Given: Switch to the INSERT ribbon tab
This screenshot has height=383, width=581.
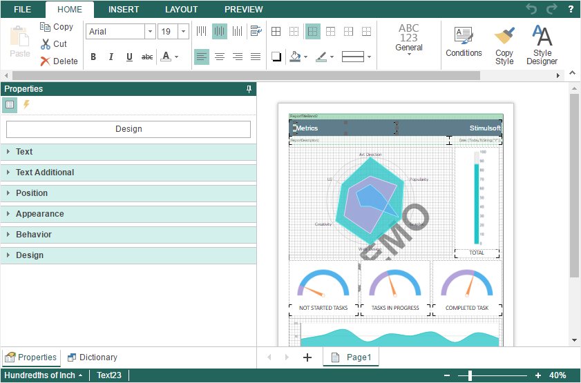Looking at the screenshot, I should [x=124, y=10].
